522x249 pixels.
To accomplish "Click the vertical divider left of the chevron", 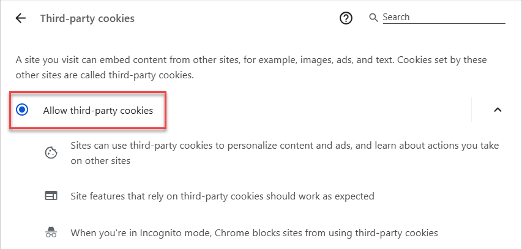I will point(472,110).
